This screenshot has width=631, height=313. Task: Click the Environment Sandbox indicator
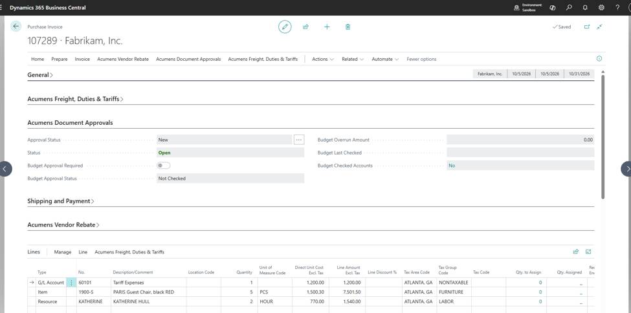tap(528, 8)
